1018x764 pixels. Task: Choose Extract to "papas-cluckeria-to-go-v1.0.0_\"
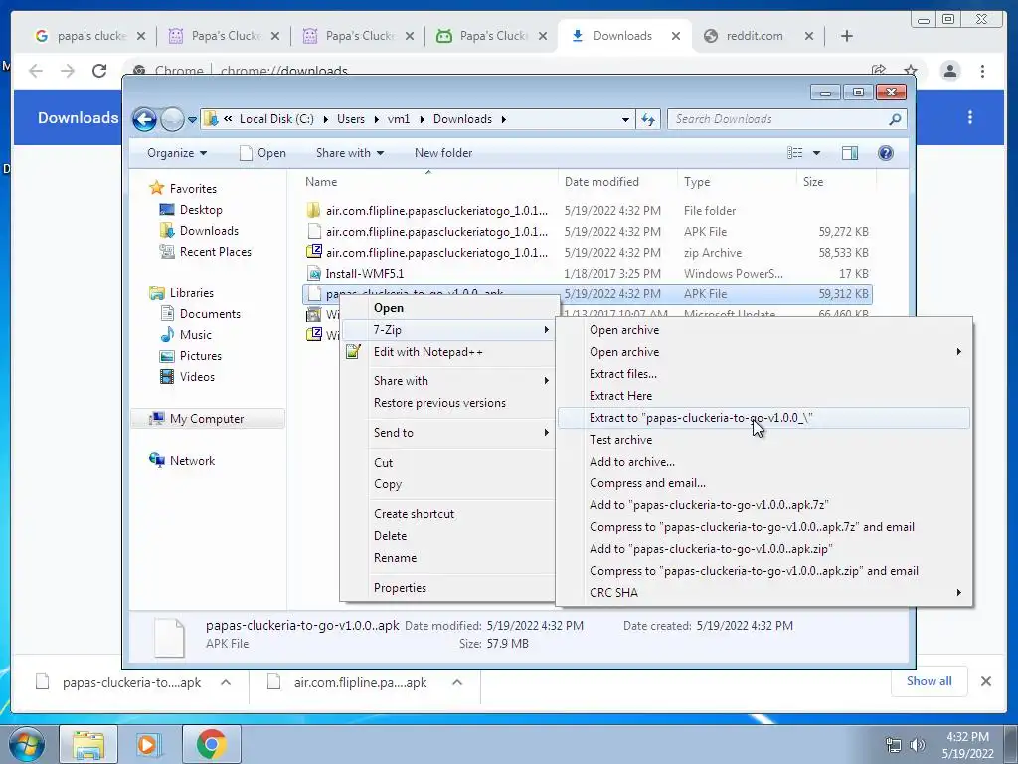pos(764,418)
